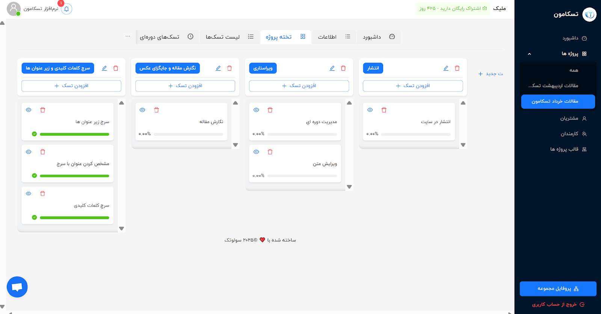The width and height of the screenshot is (601, 314).
Task: Collapse the پروژه ها sidebar section
Action: pyautogui.click(x=529, y=54)
